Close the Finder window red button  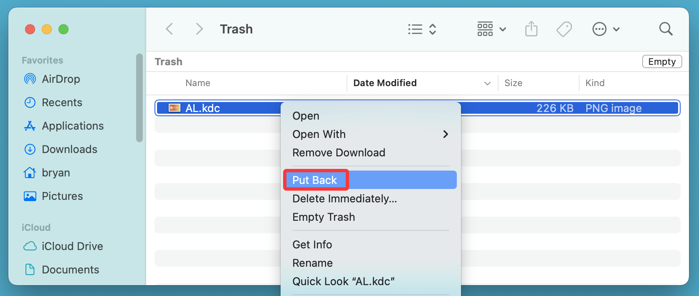30,29
